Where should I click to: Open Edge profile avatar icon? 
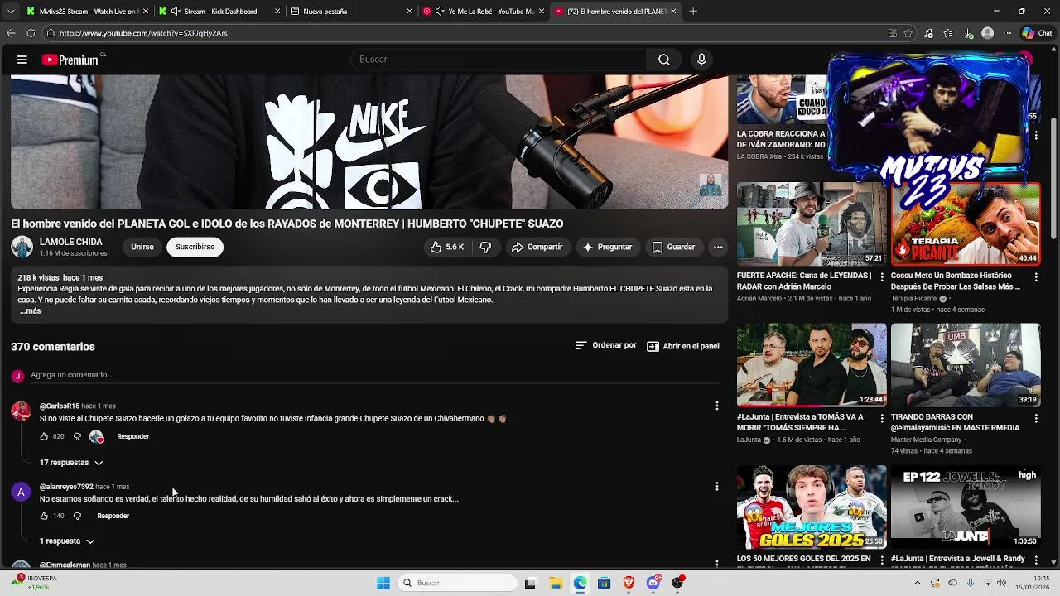point(987,33)
